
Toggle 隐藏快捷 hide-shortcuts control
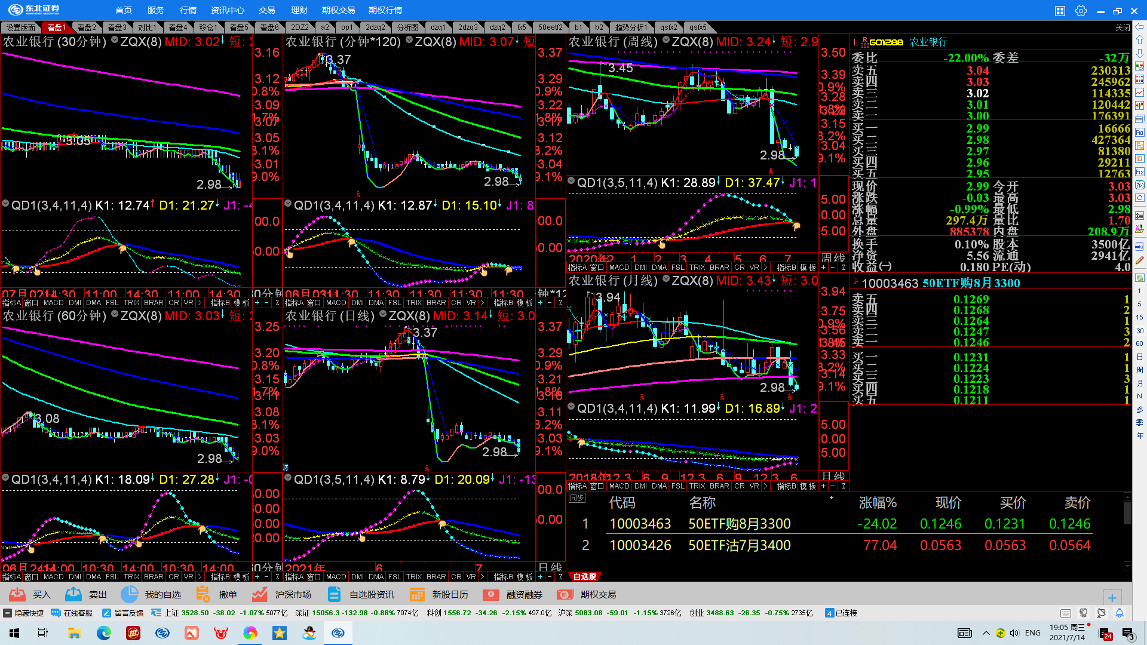[x=24, y=613]
